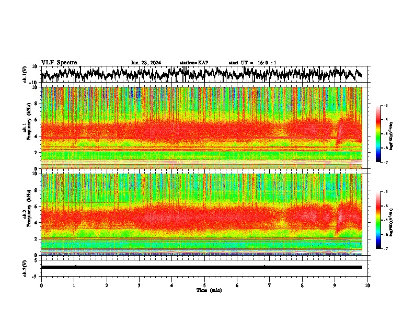Click the ch.1 log(PSD) colorbar unit label
414x320 pixels.
pos(391,136)
